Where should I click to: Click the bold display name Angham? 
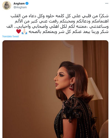pos(19,4)
